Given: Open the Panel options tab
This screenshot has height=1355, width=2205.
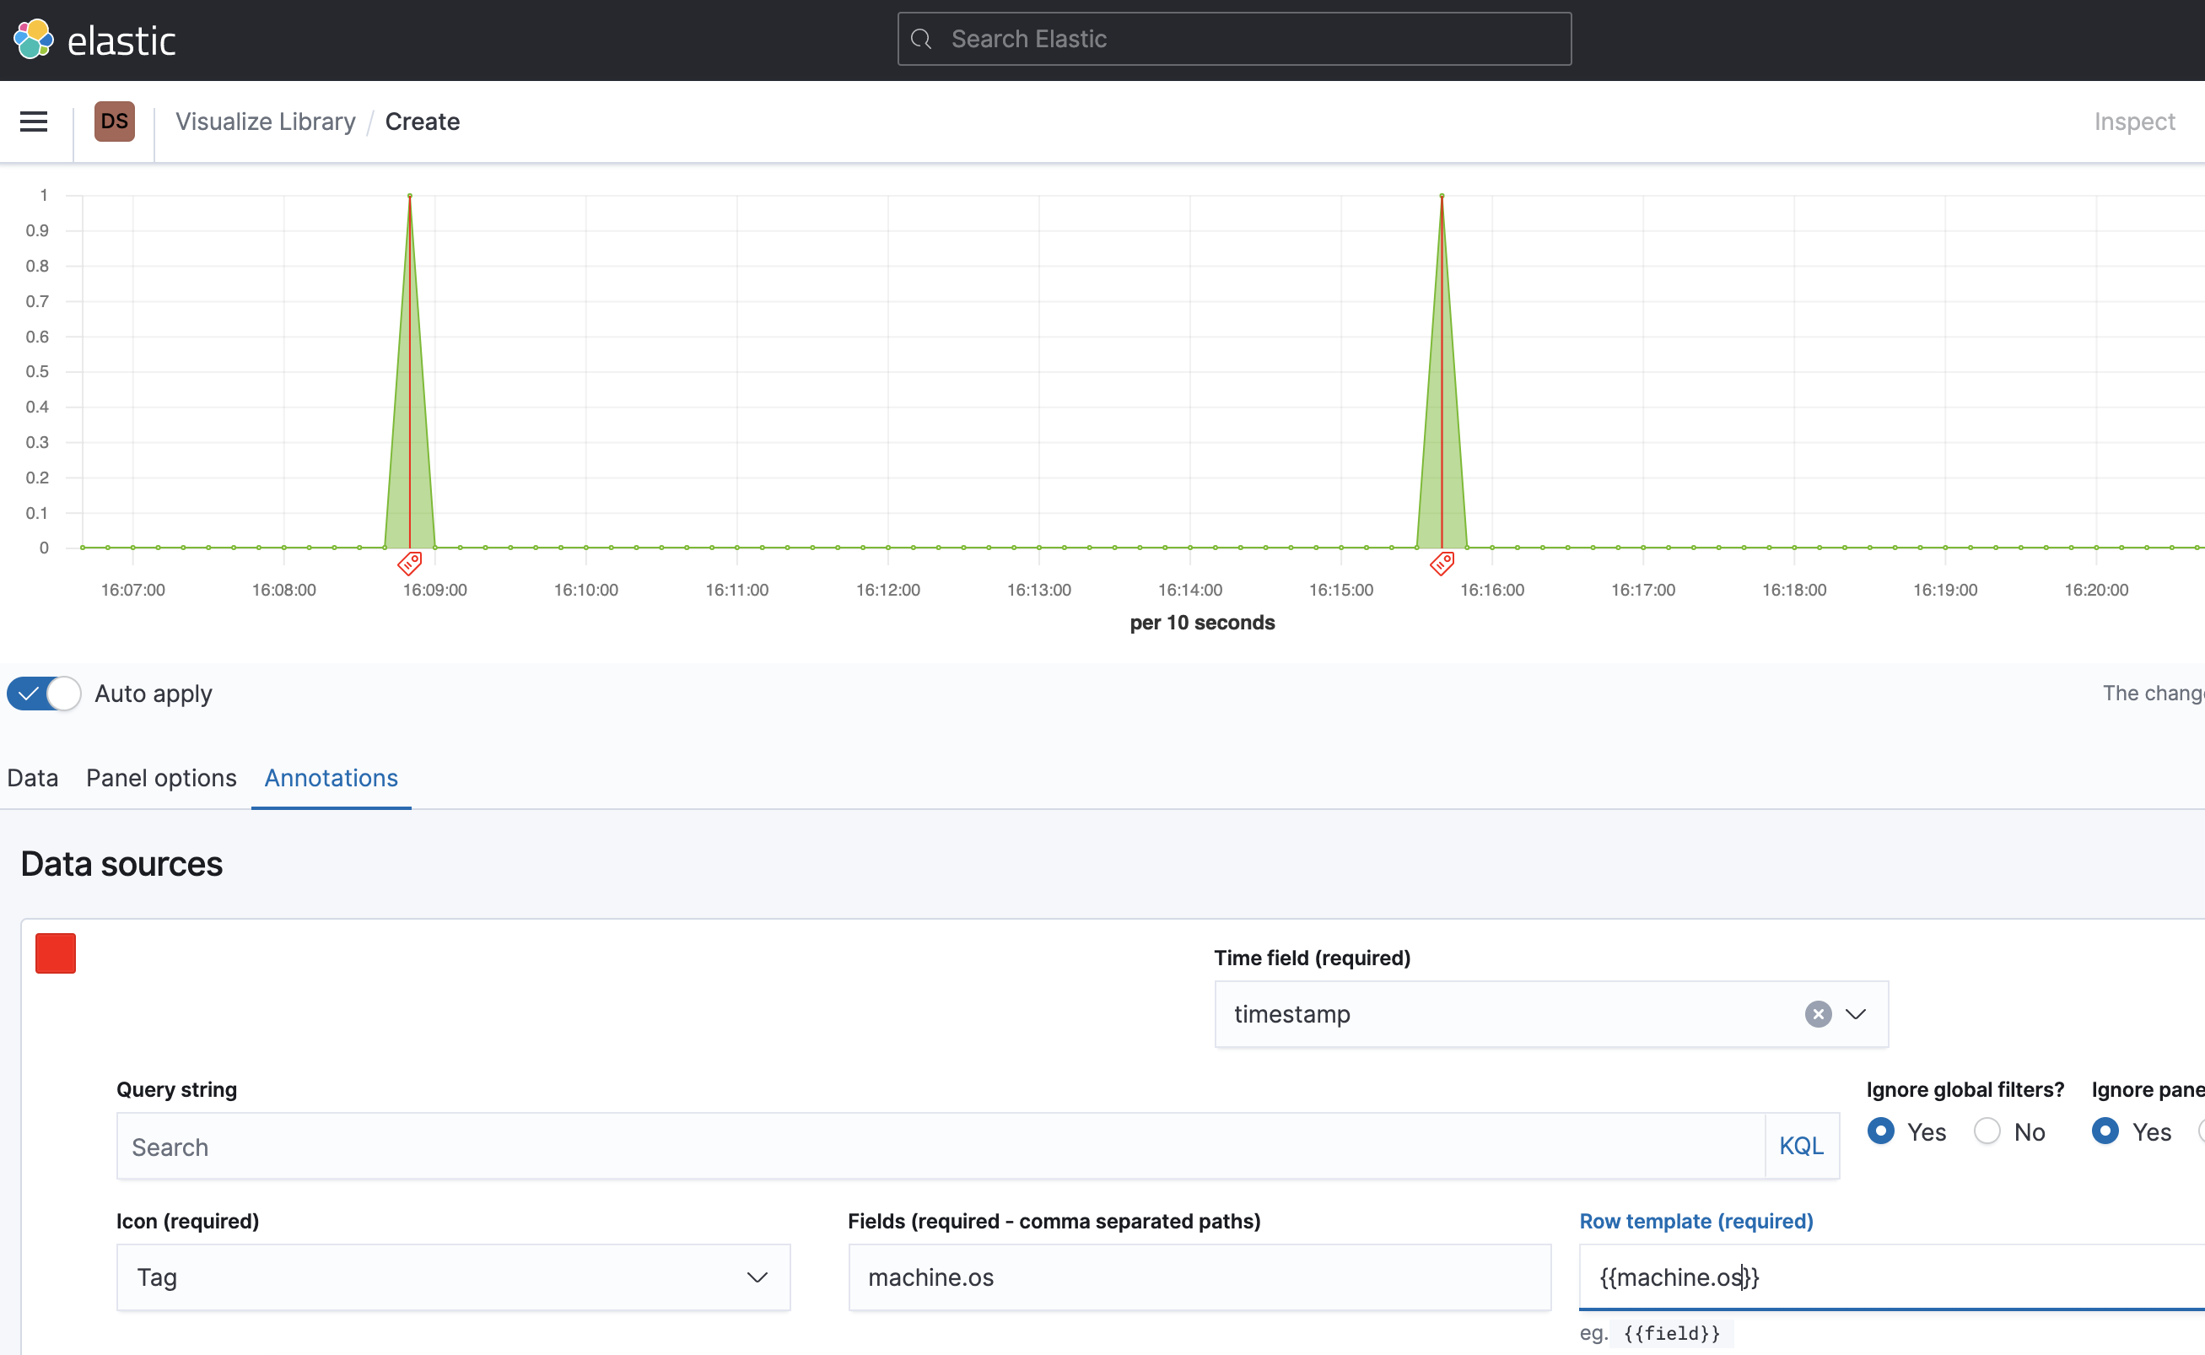Looking at the screenshot, I should tap(160, 778).
